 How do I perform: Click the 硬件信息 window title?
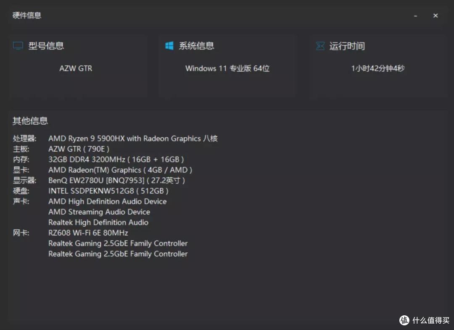pos(27,16)
